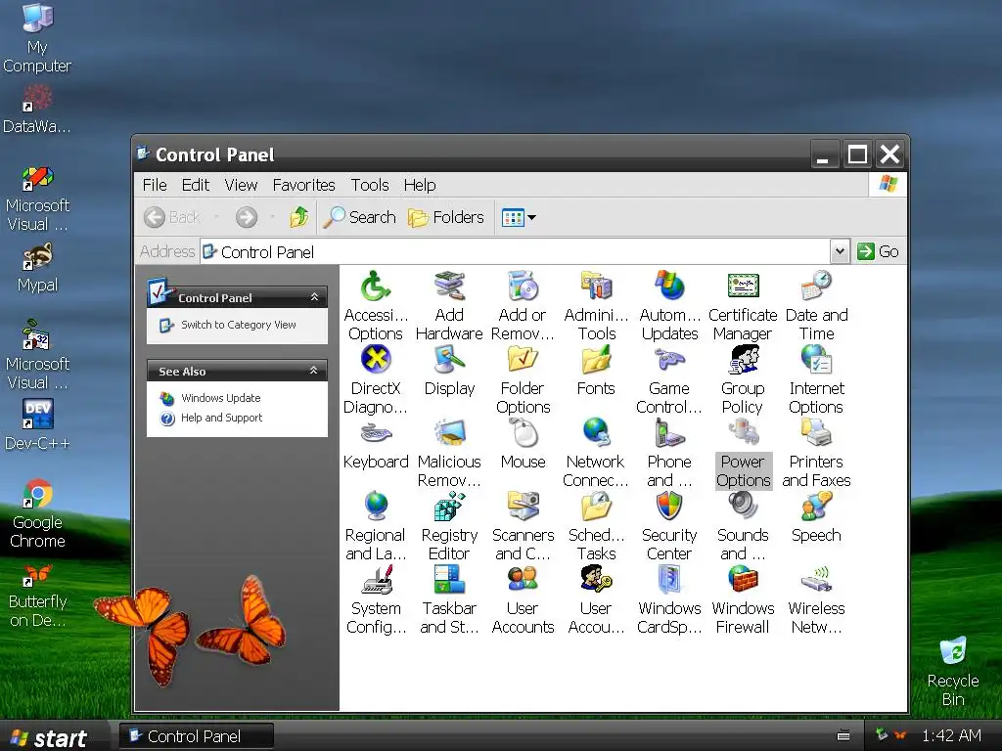Click the Start button
Image resolution: width=1002 pixels, height=751 pixels.
(x=54, y=736)
